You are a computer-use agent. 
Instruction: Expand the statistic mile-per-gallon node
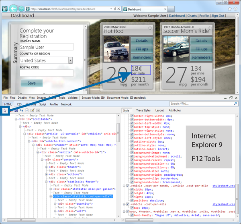pos(51,189)
